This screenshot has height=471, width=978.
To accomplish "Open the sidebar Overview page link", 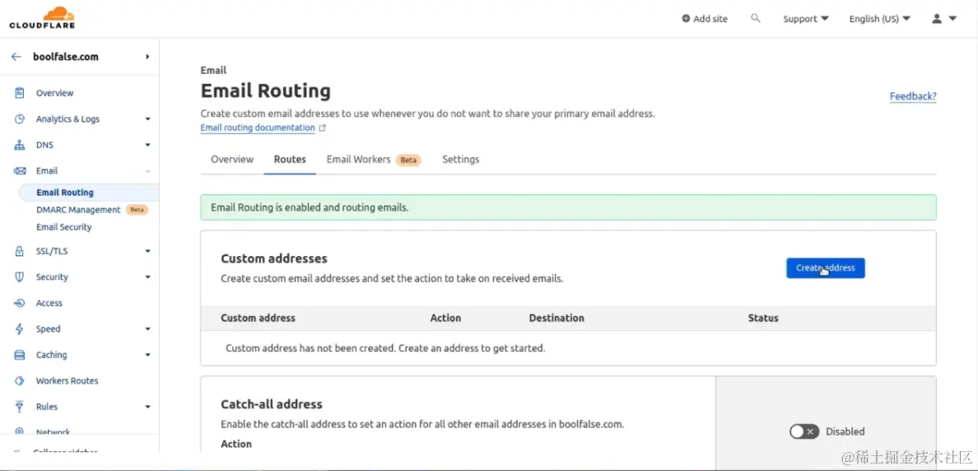I will point(54,93).
